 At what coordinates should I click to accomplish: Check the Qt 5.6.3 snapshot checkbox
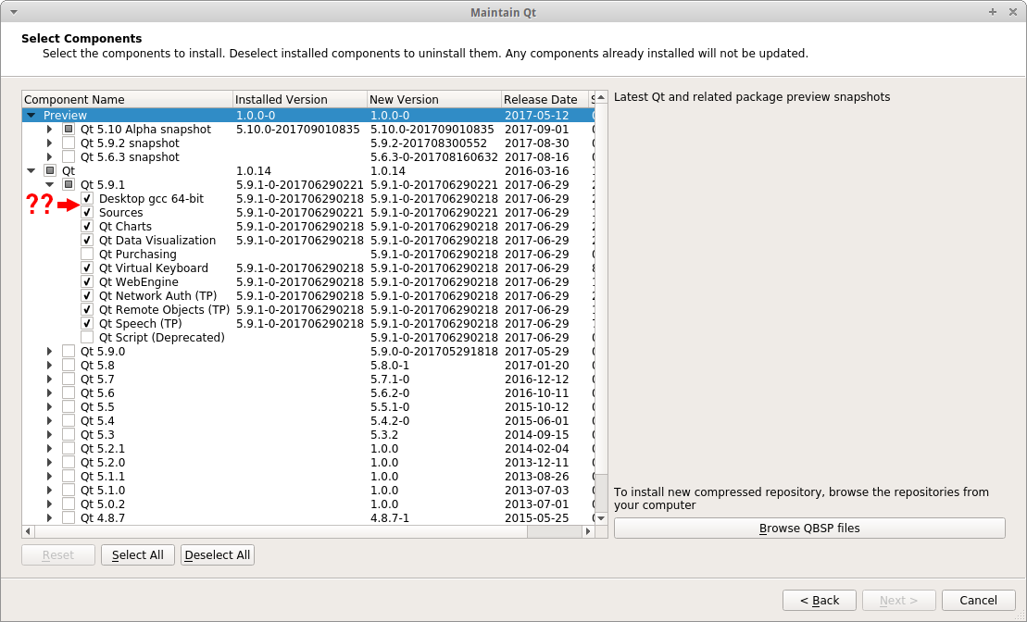(x=69, y=157)
